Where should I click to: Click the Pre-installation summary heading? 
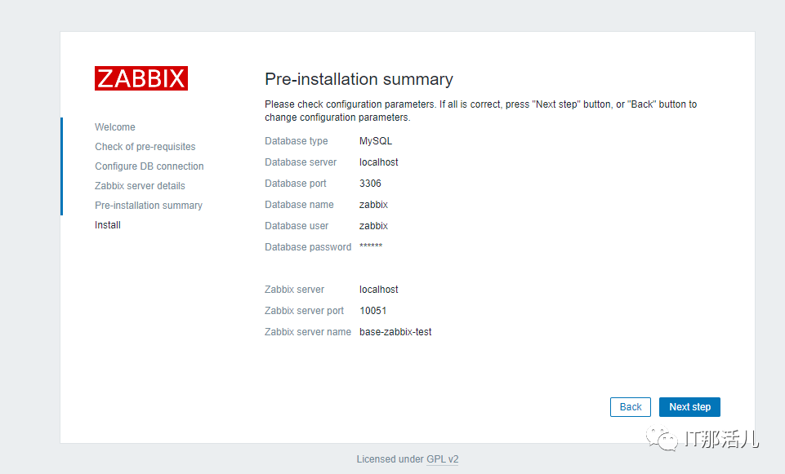pos(359,79)
